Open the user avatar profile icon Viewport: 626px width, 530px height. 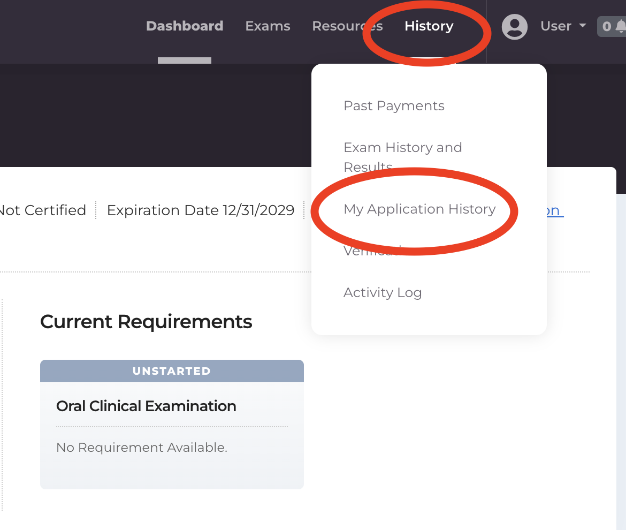click(514, 27)
